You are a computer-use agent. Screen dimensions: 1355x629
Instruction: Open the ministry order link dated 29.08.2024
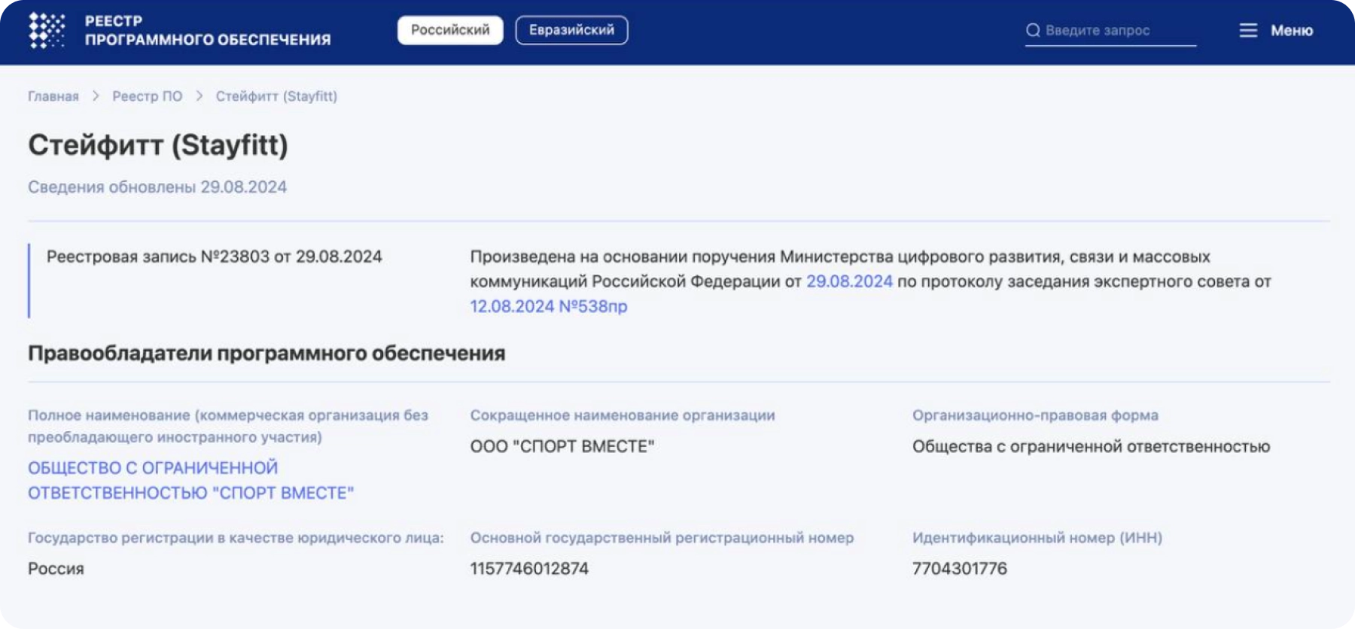pyautogui.click(x=849, y=281)
